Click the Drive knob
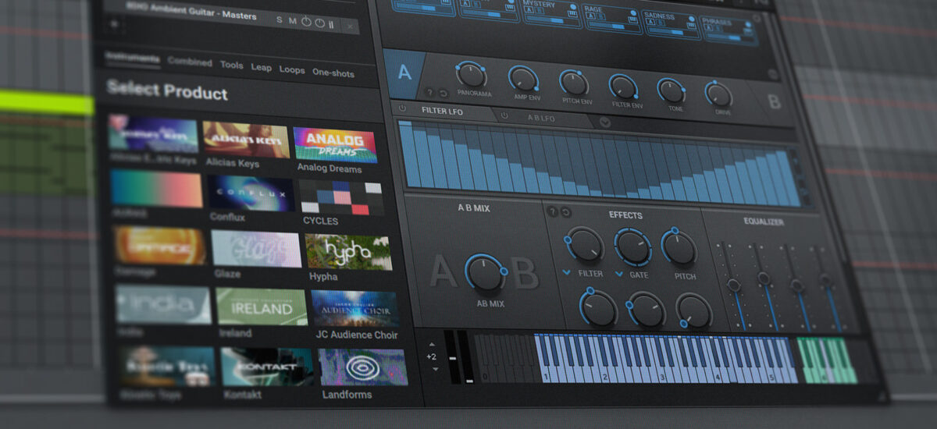This screenshot has height=429, width=937. [x=718, y=94]
